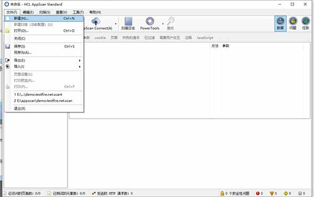Click the padlock security issues status icon

[222, 193]
